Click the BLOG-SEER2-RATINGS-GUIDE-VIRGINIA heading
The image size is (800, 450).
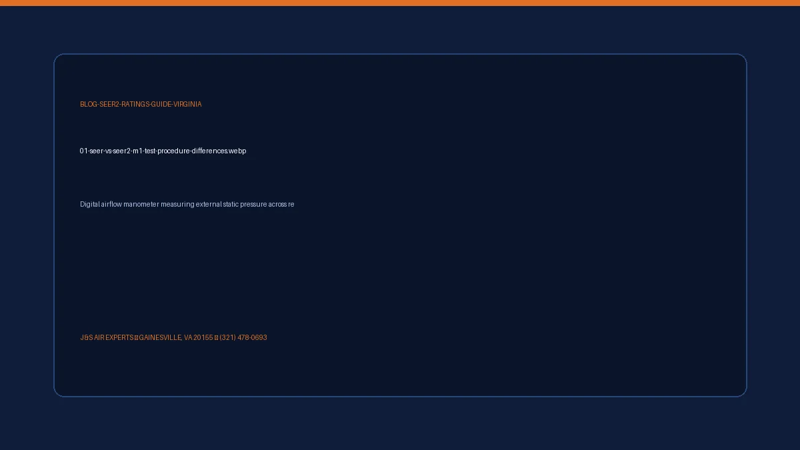tap(141, 104)
